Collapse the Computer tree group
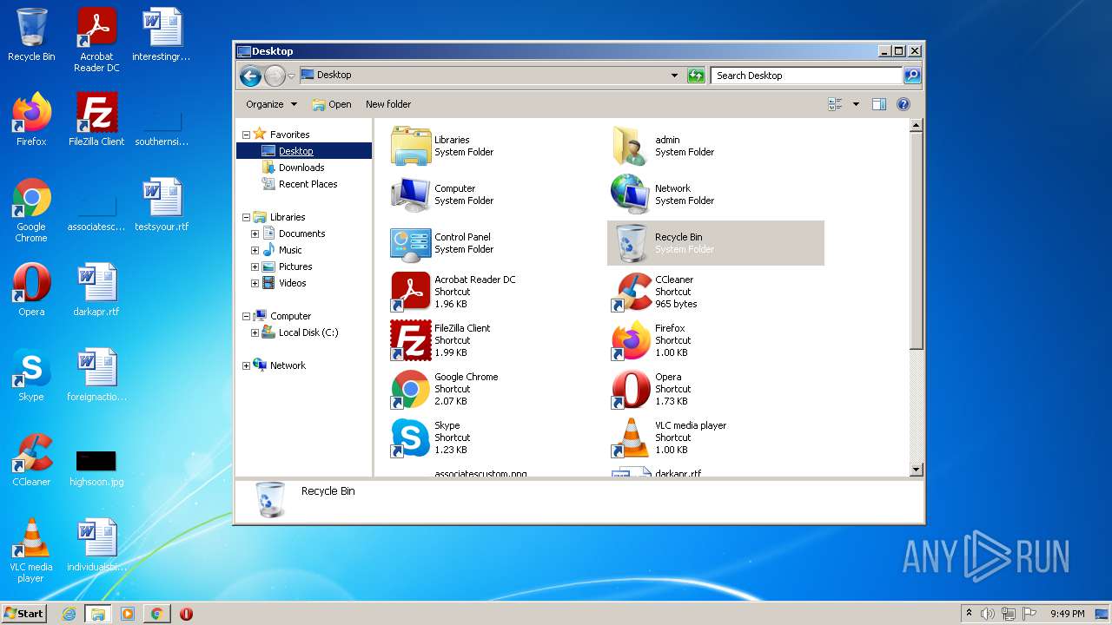Screen dimensions: 1112x625 coord(246,316)
